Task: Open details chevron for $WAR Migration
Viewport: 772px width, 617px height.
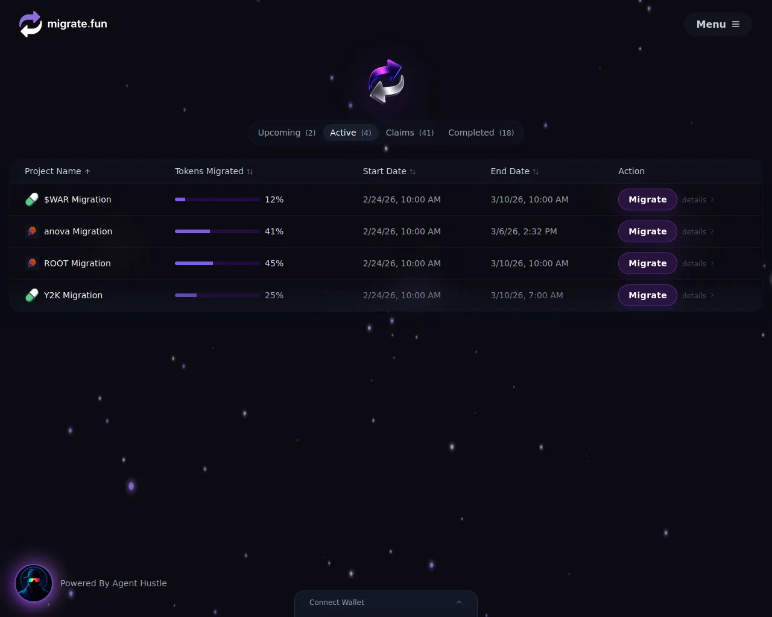Action: point(712,199)
